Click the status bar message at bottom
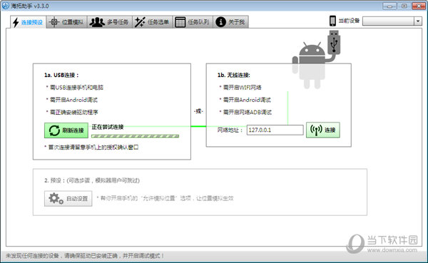 (x=85, y=256)
